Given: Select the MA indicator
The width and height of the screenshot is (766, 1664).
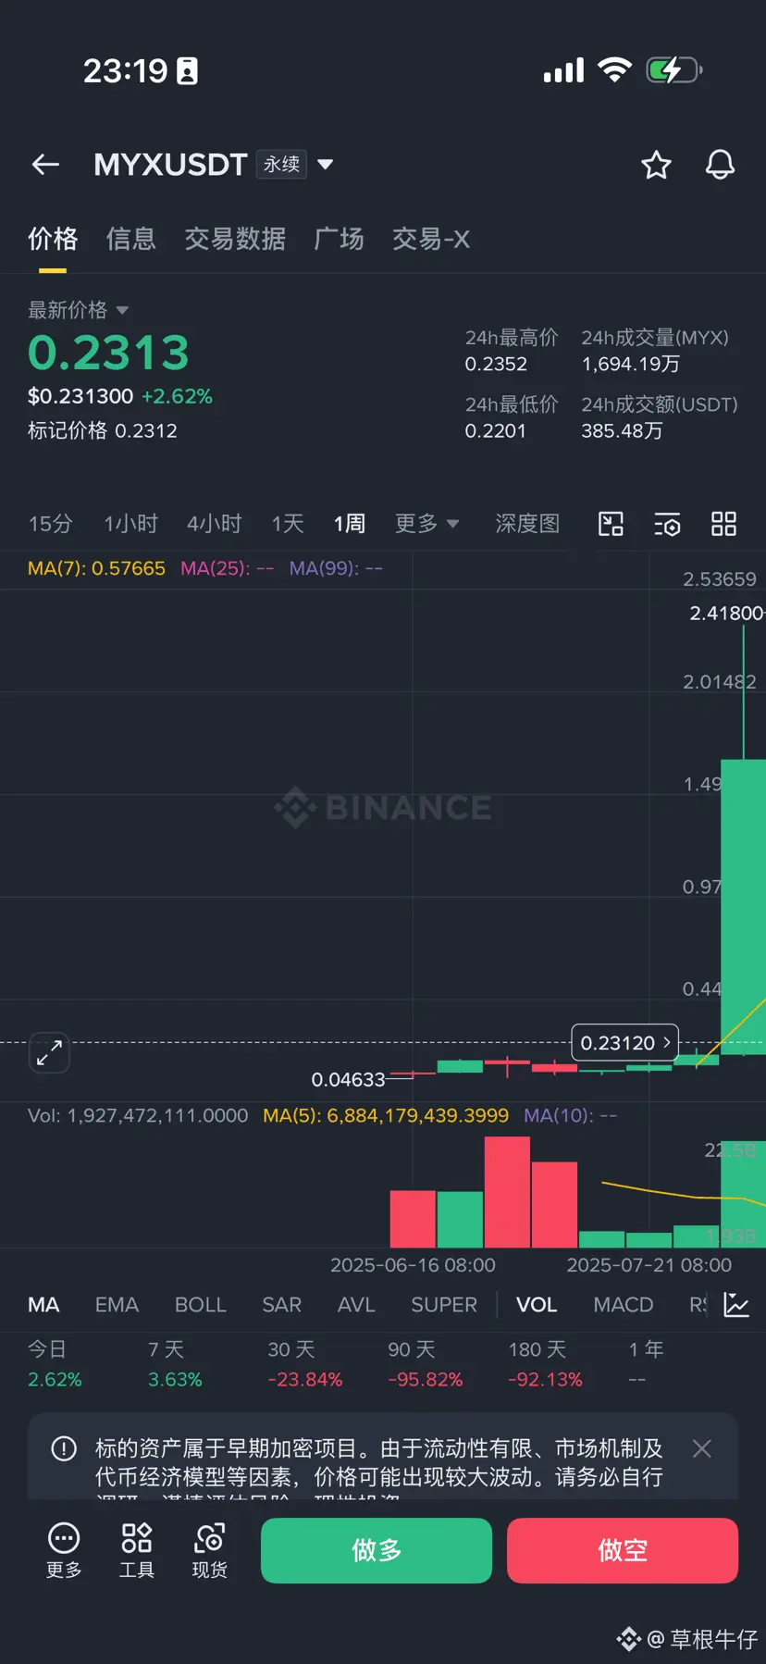Looking at the screenshot, I should click(x=43, y=1305).
